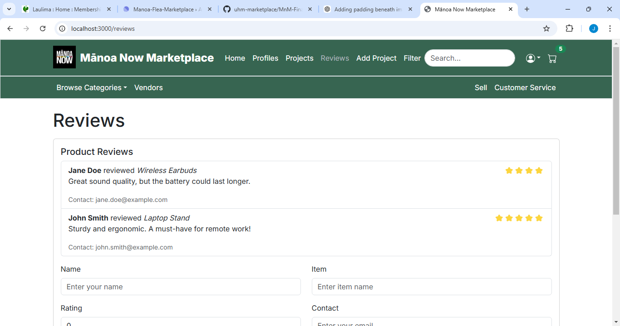This screenshot has height=326, width=620.
Task: Click the Mānoa Now logo image
Action: [64, 57]
